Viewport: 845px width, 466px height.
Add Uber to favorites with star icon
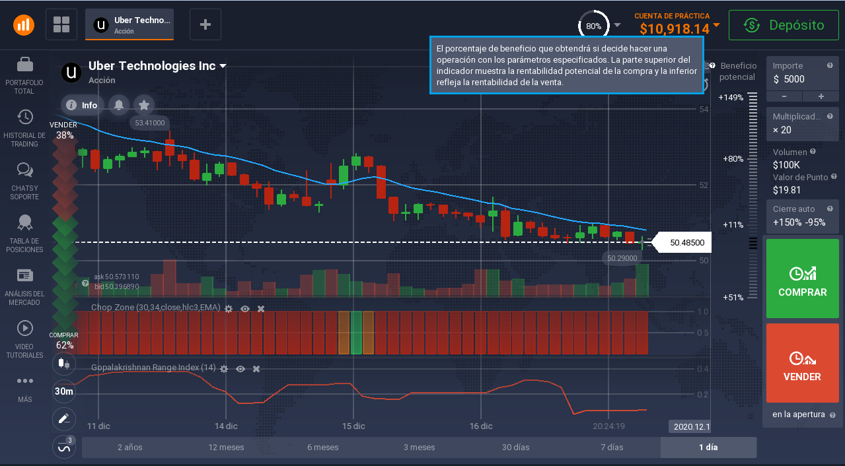(143, 104)
